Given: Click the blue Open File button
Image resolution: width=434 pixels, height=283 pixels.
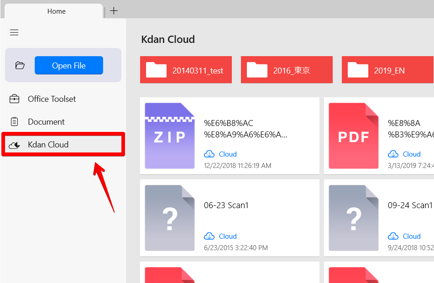Looking at the screenshot, I should pyautogui.click(x=68, y=65).
